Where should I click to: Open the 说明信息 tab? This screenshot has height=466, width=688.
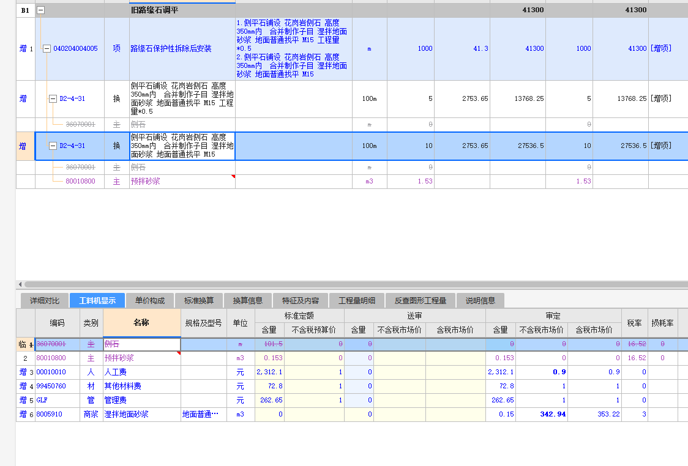[480, 300]
